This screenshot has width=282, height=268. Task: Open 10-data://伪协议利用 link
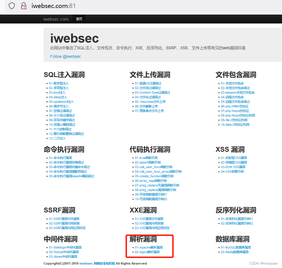click(235, 125)
